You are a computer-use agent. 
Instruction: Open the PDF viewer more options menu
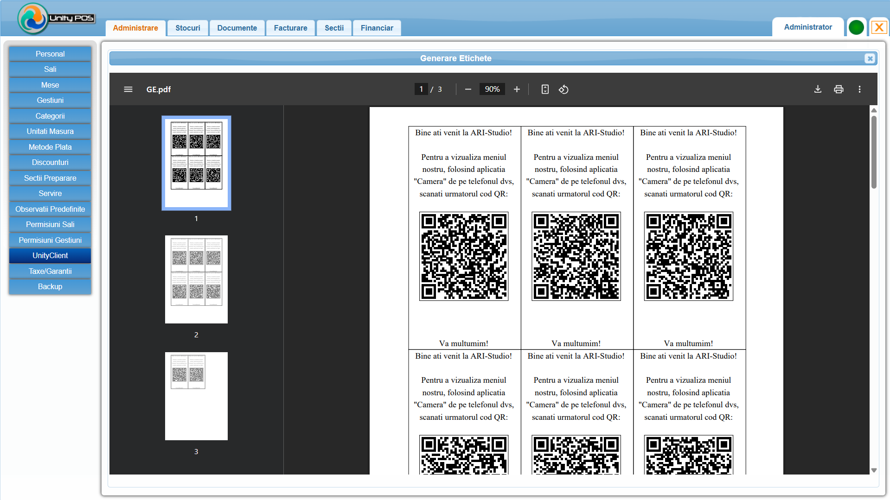coord(859,89)
